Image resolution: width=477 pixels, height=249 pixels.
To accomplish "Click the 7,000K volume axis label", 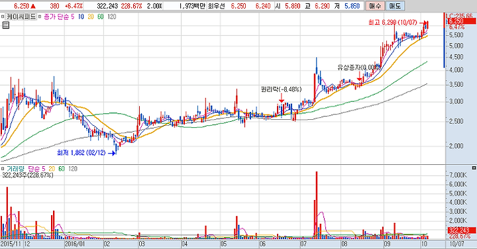I will click(x=458, y=175).
